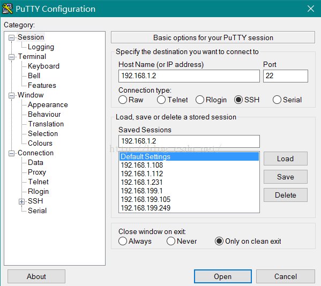Collapse the Window tree node
The height and width of the screenshot is (286, 321).
coord(11,95)
